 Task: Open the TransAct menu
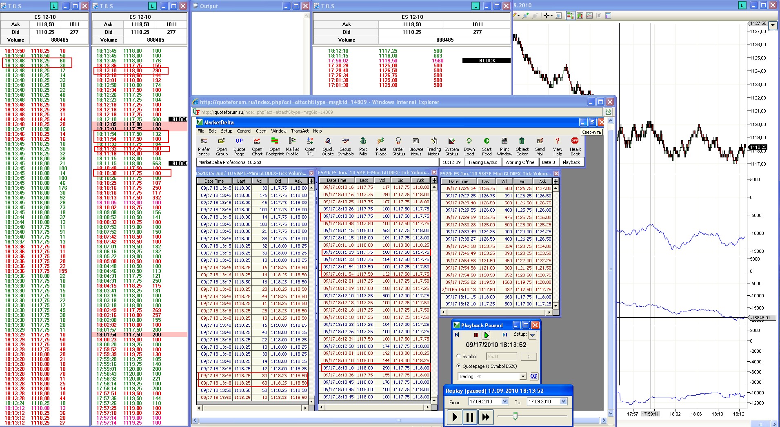coord(300,131)
